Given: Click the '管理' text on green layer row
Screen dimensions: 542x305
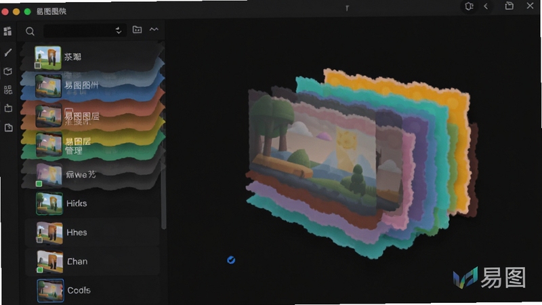Looking at the screenshot, I should tap(74, 150).
